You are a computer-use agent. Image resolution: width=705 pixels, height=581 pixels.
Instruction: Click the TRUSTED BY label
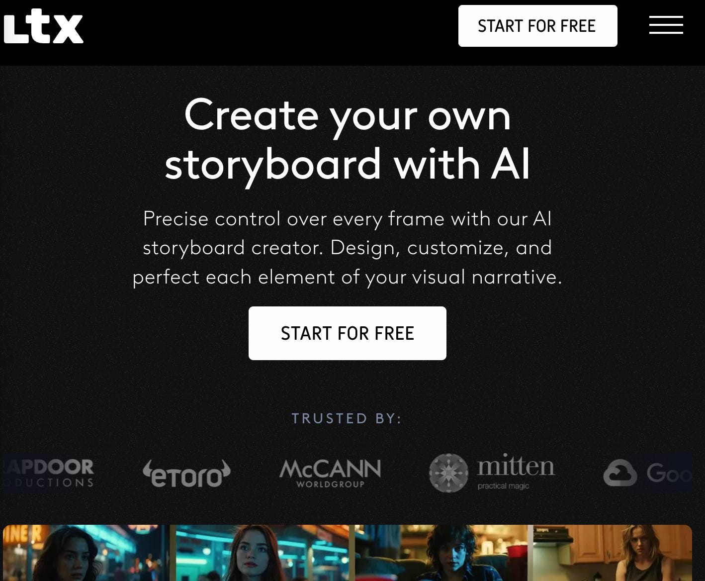click(347, 418)
